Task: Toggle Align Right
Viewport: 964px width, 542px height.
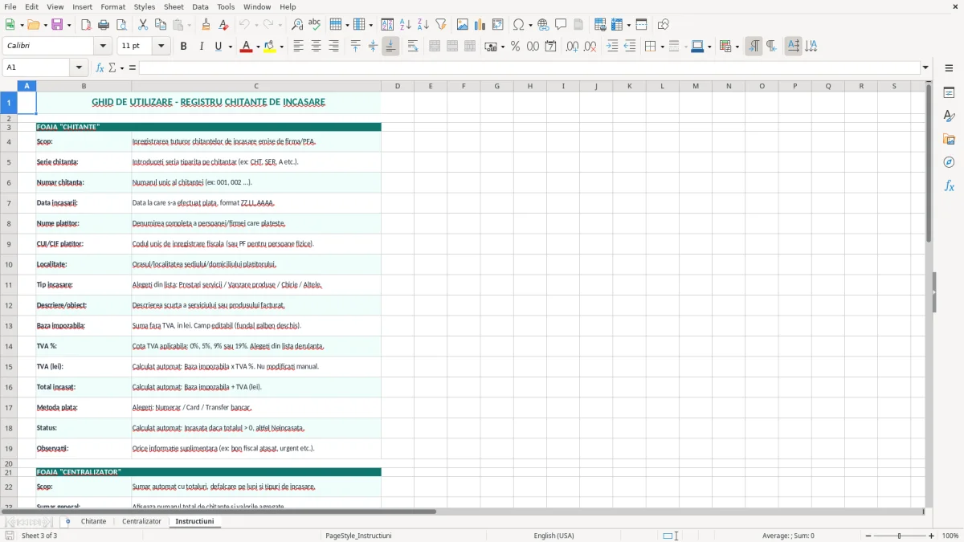Action: click(x=333, y=47)
